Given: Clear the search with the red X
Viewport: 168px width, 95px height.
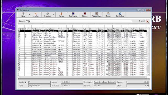Looking at the screenshot, I should (148, 22).
